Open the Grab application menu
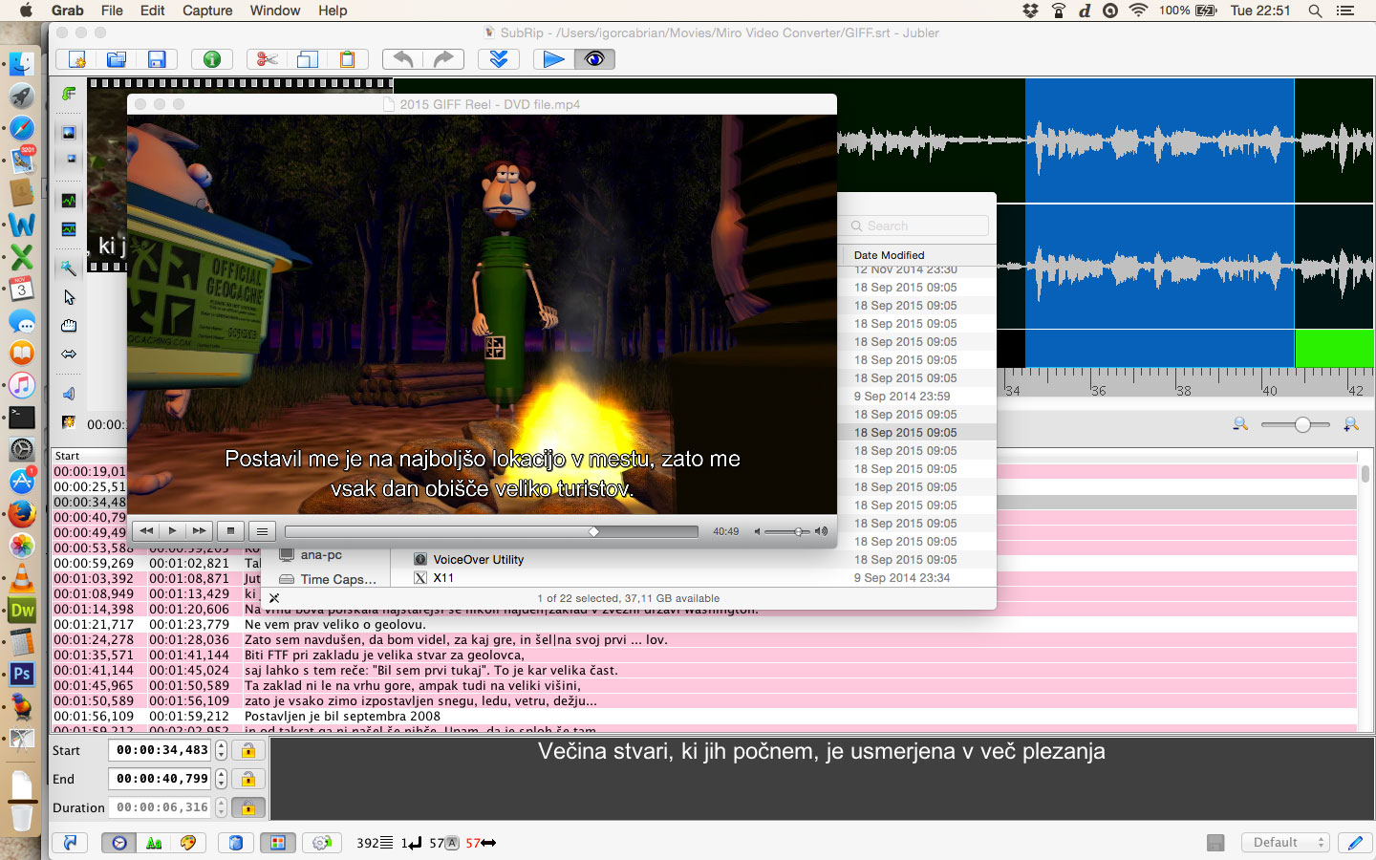1376x860 pixels. pyautogui.click(x=67, y=11)
